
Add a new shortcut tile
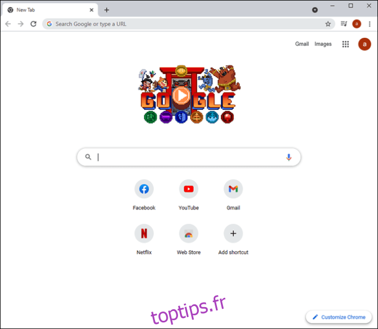pos(233,239)
